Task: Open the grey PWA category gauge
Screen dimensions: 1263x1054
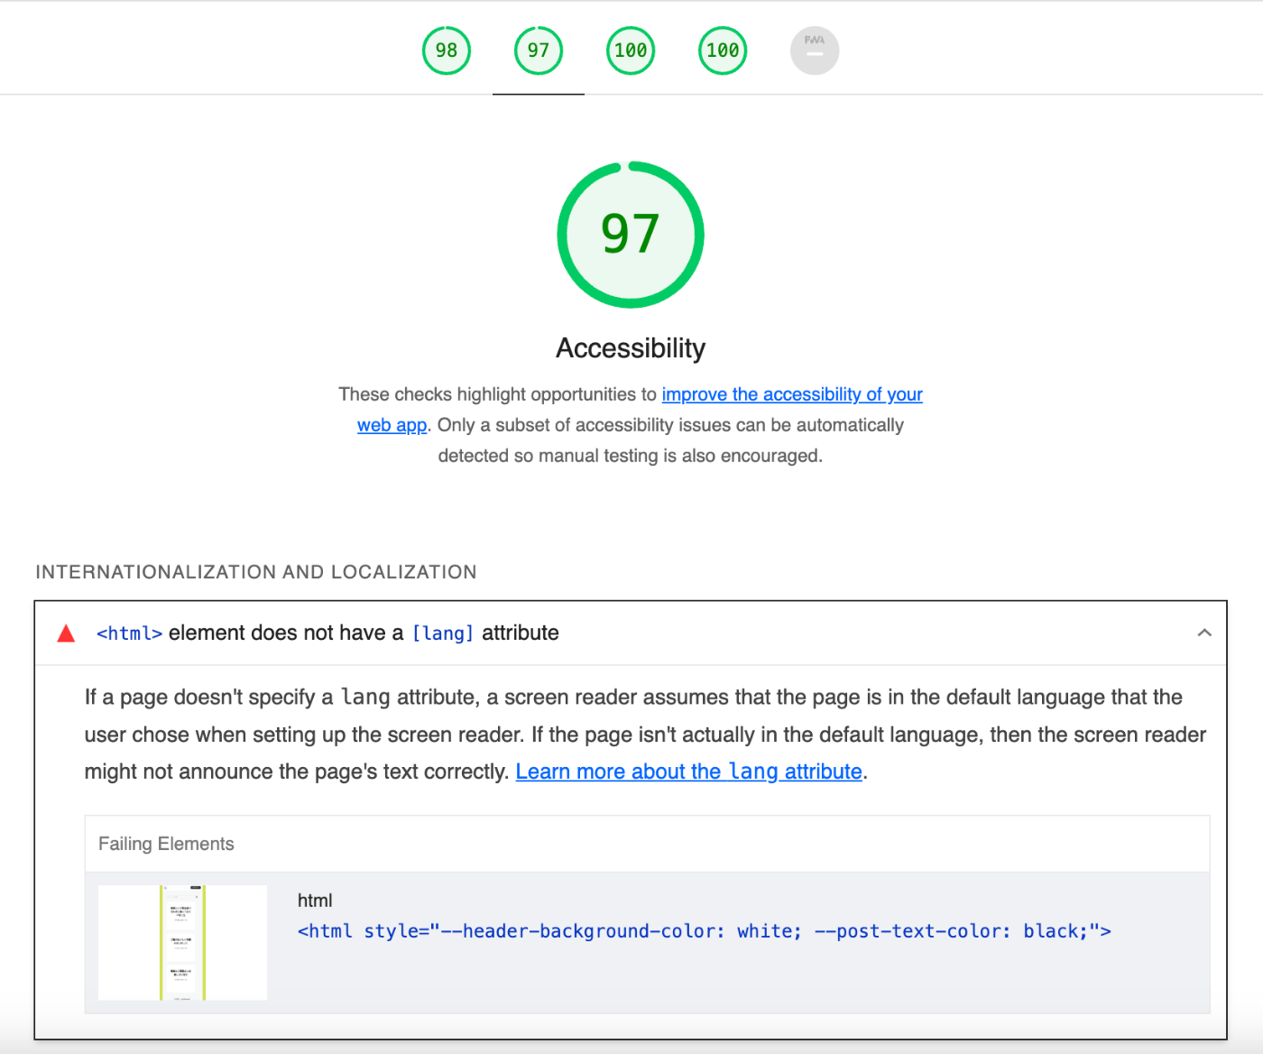Action: (x=815, y=51)
